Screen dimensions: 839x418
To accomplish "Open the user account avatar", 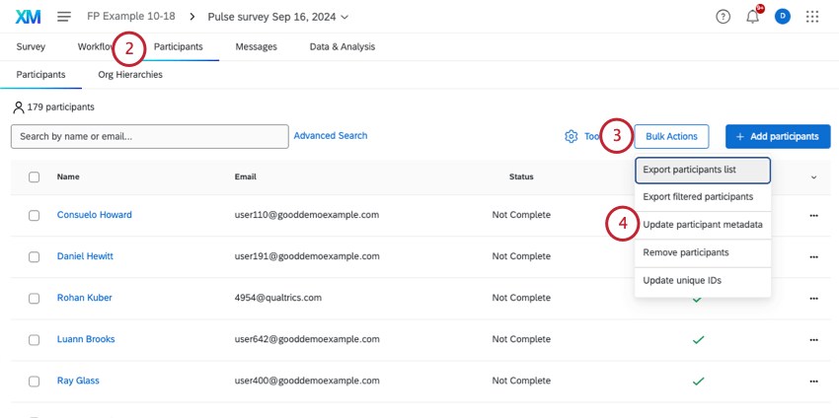I will (783, 17).
